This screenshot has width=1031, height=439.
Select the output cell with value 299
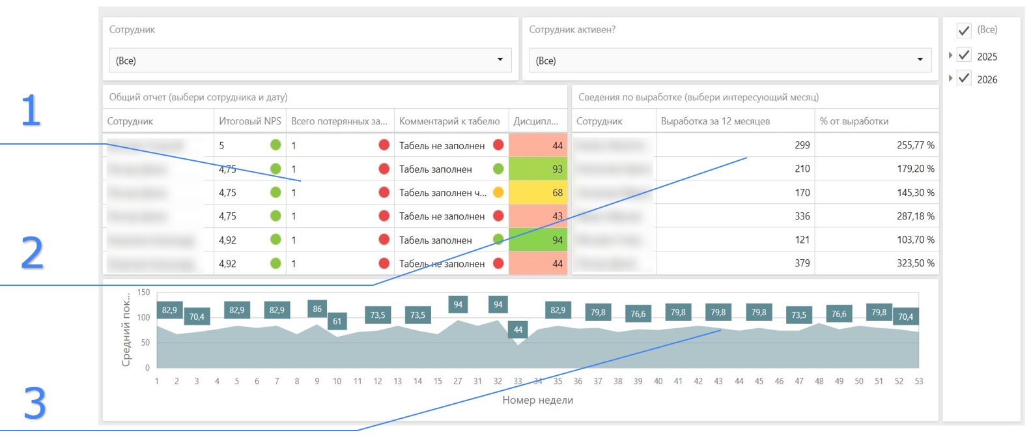735,145
